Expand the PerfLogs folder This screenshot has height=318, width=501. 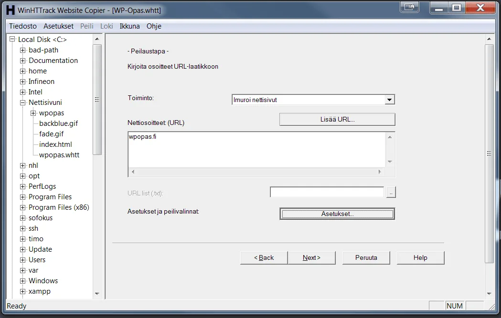22,186
